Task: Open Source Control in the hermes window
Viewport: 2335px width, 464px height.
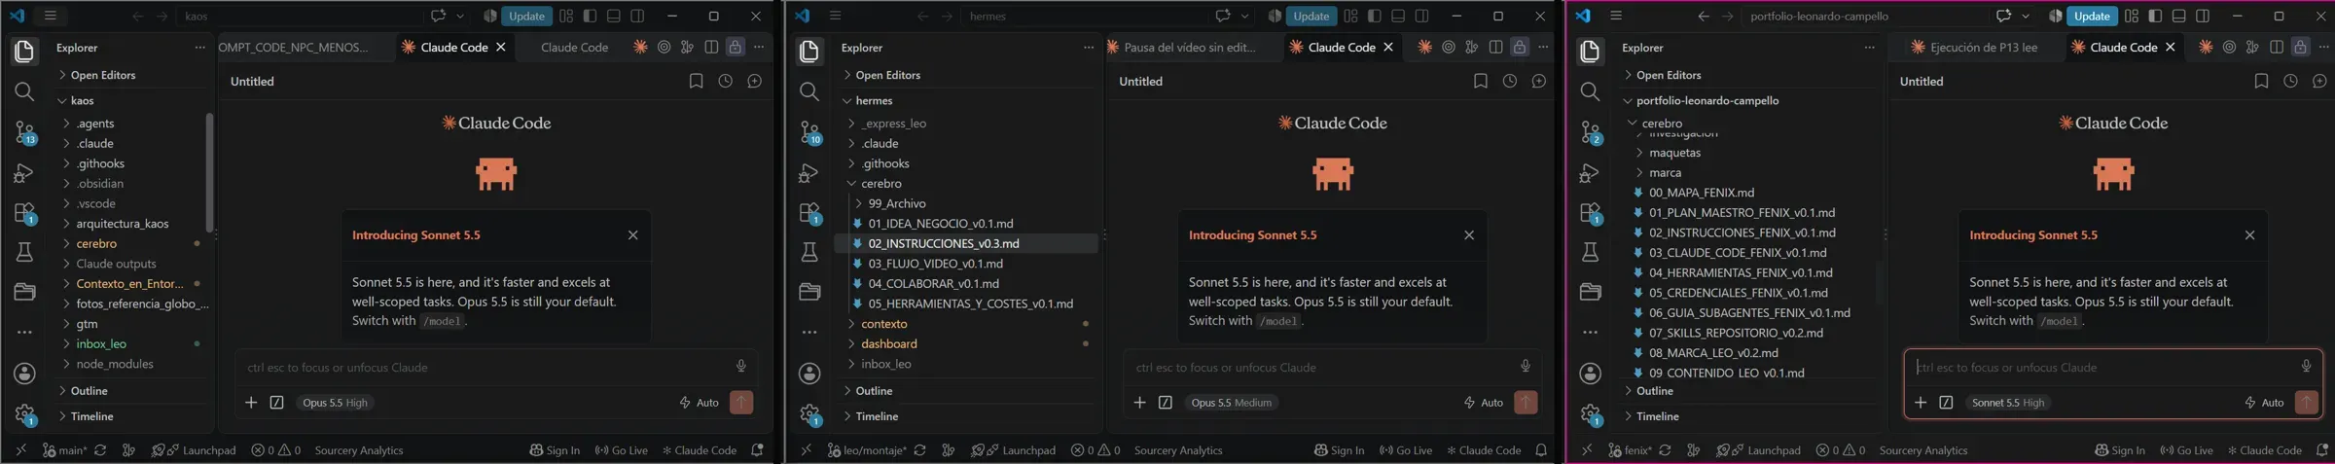Action: coord(808,131)
